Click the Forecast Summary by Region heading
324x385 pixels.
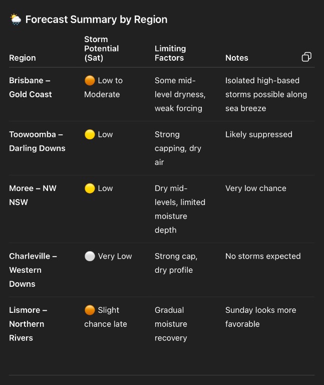[96, 20]
